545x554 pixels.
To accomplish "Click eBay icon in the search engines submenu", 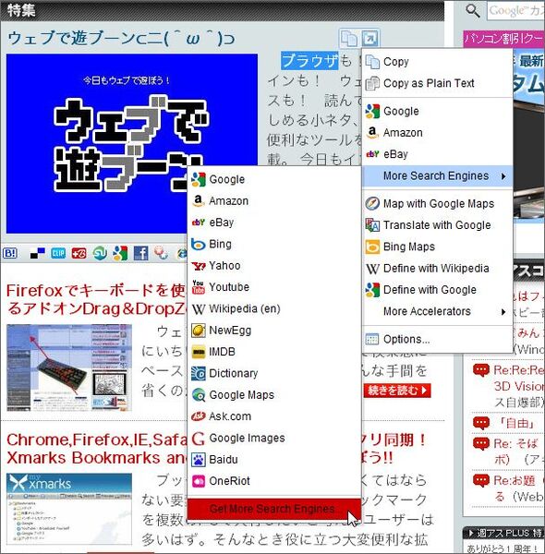I will click(199, 223).
